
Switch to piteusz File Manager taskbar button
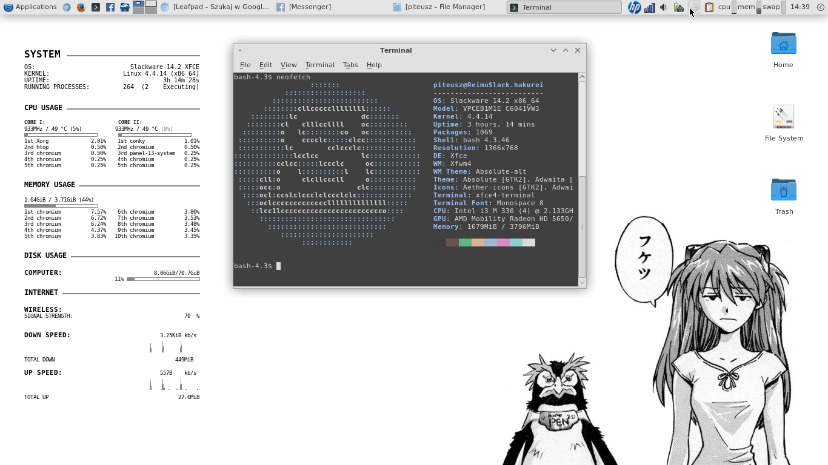pyautogui.click(x=439, y=7)
